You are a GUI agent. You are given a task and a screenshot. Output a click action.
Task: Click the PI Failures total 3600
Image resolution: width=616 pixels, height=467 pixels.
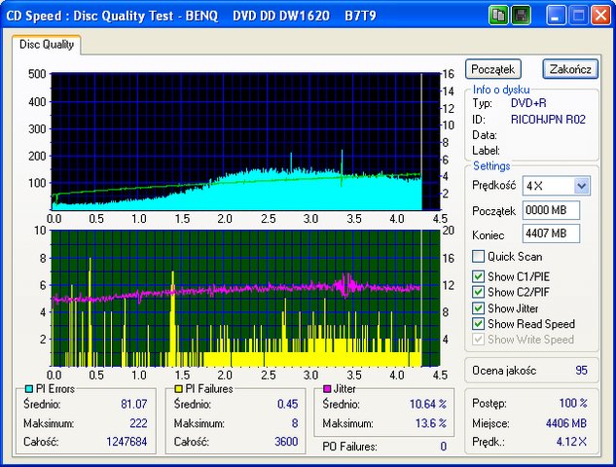pyautogui.click(x=286, y=442)
